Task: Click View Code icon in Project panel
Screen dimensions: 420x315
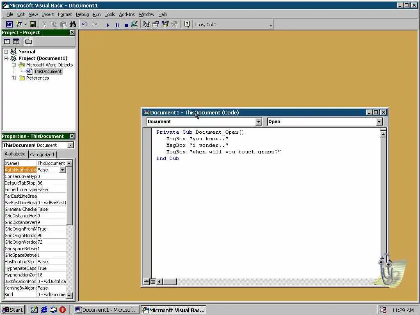Action: coord(7,41)
